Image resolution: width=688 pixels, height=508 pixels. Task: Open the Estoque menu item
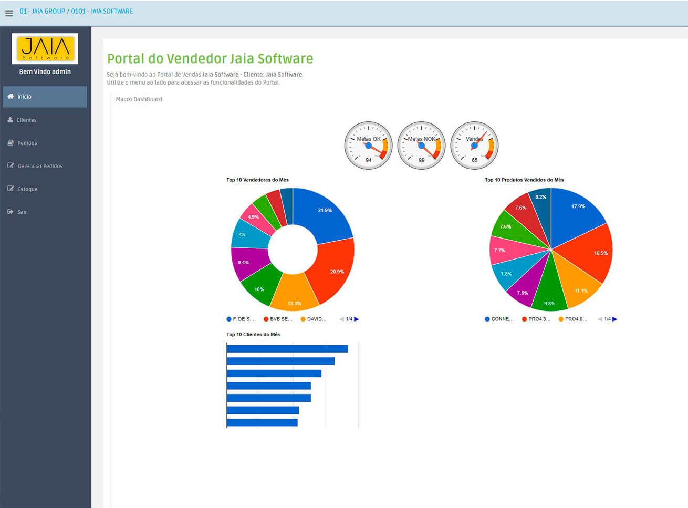(45, 189)
